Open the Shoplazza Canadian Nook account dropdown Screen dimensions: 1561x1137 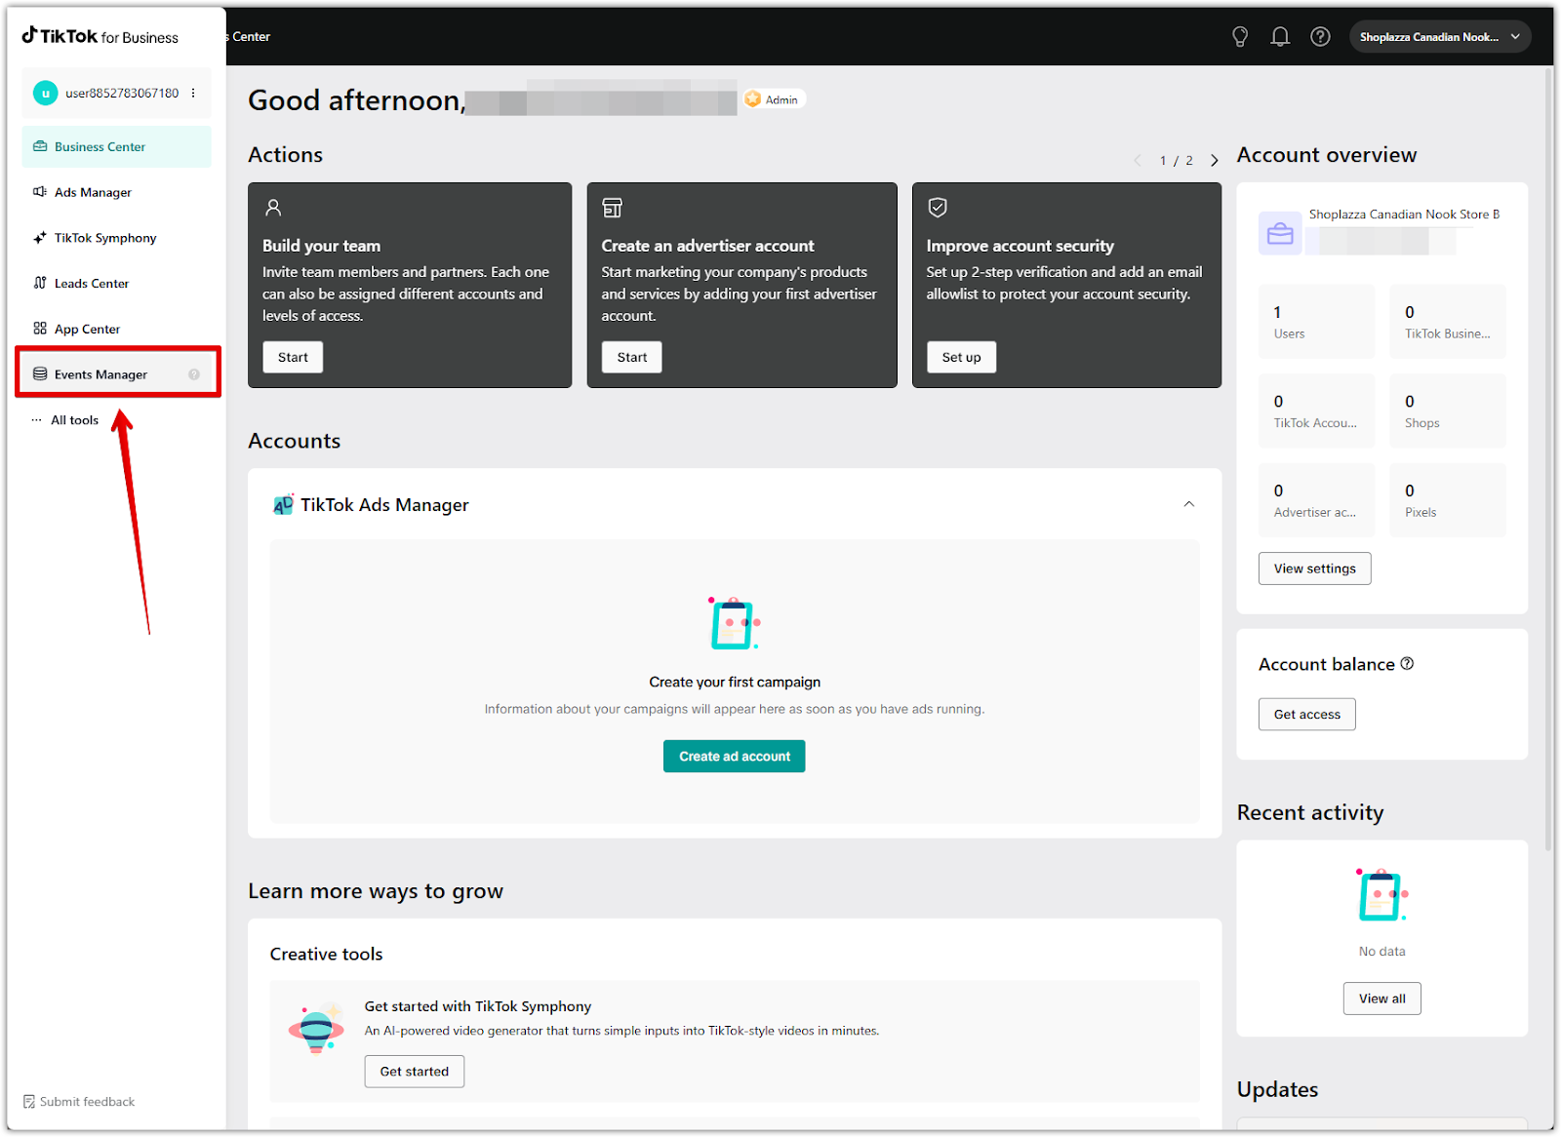click(1440, 37)
